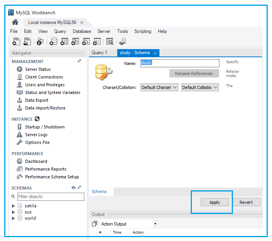Switch to the Query 1 tab

99,53
